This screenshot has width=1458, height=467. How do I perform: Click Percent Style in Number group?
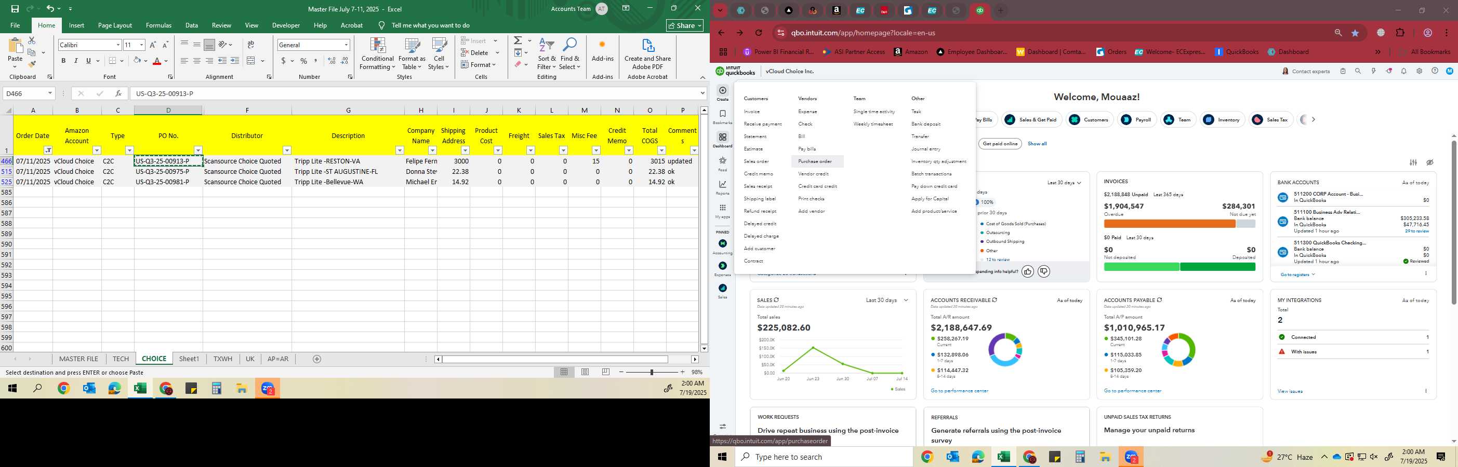304,61
